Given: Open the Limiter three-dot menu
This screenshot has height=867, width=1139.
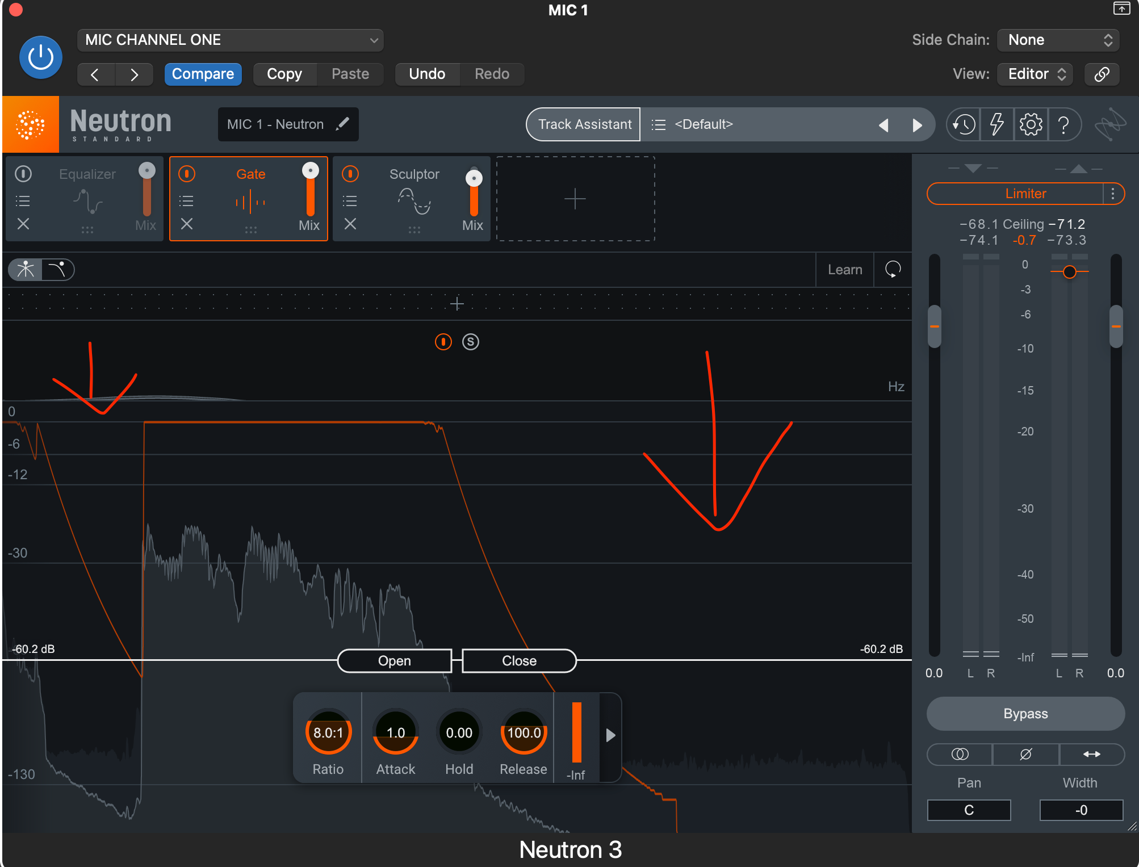Looking at the screenshot, I should [x=1112, y=194].
